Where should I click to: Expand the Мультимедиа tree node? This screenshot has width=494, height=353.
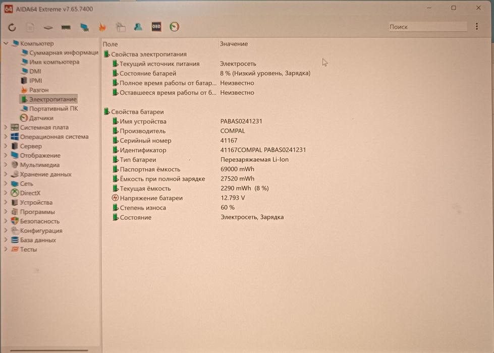pos(6,165)
